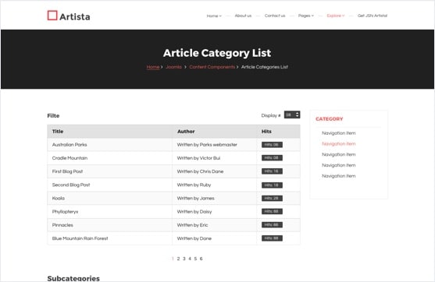Click the Artista logo
Viewport: 435px width, 282px height.
[69, 16]
